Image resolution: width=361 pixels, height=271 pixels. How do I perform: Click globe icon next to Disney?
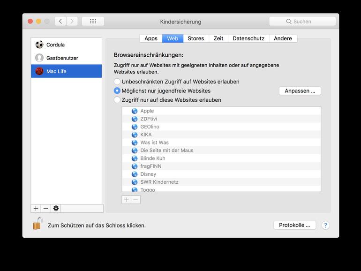135,174
